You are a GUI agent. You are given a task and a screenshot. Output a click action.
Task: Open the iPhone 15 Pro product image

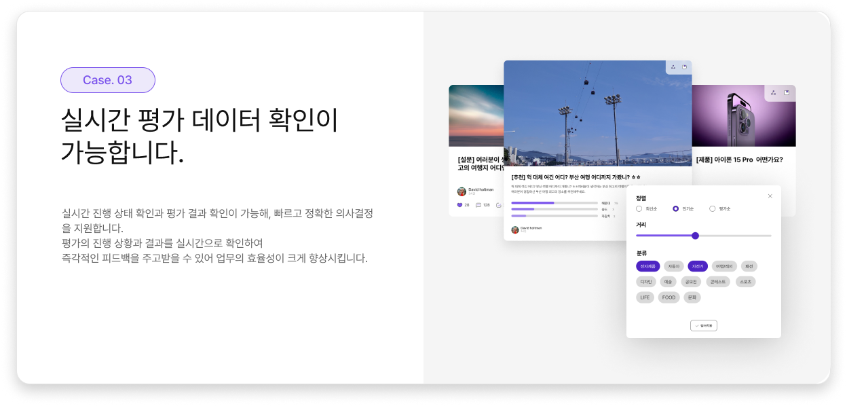(x=744, y=115)
